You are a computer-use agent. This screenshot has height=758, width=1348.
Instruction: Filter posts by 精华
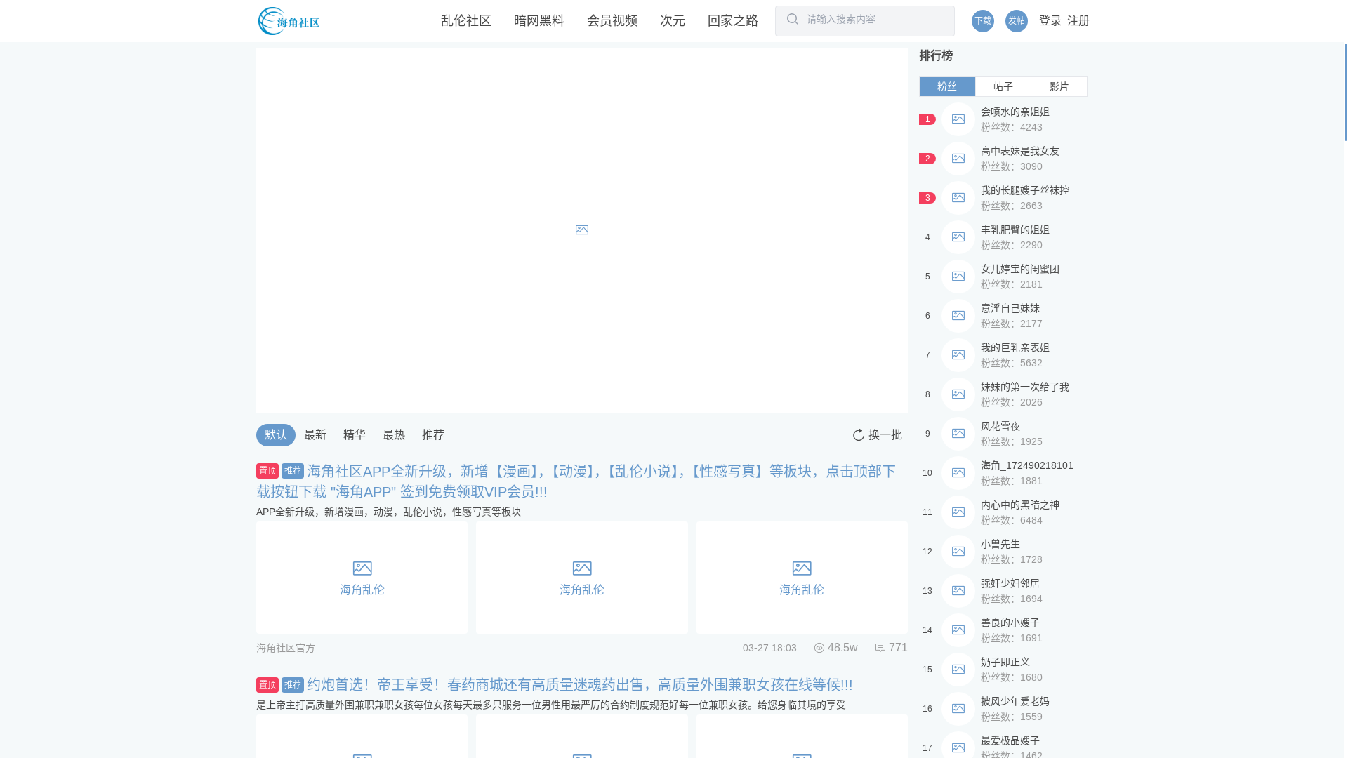[355, 435]
